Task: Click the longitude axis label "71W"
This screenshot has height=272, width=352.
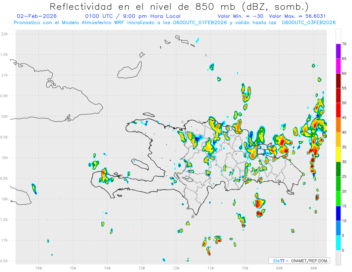Action: point(210,268)
